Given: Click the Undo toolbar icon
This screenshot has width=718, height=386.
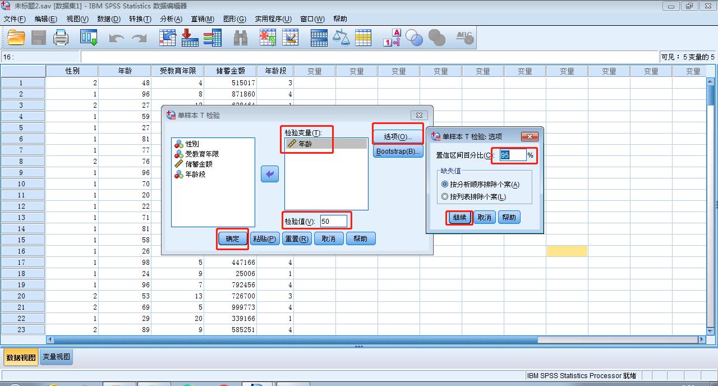Looking at the screenshot, I should 116,37.
